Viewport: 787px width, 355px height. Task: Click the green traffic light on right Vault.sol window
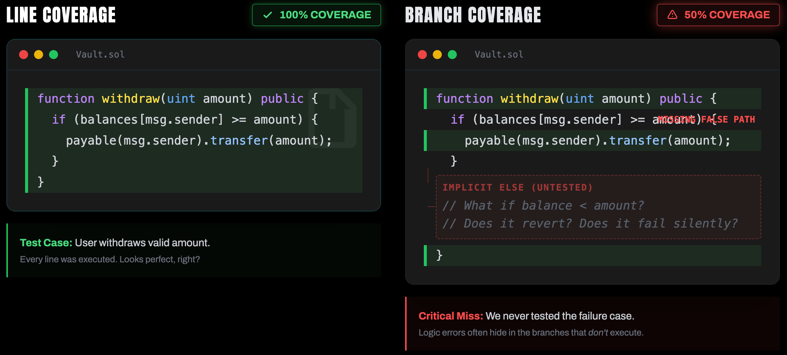pos(452,55)
